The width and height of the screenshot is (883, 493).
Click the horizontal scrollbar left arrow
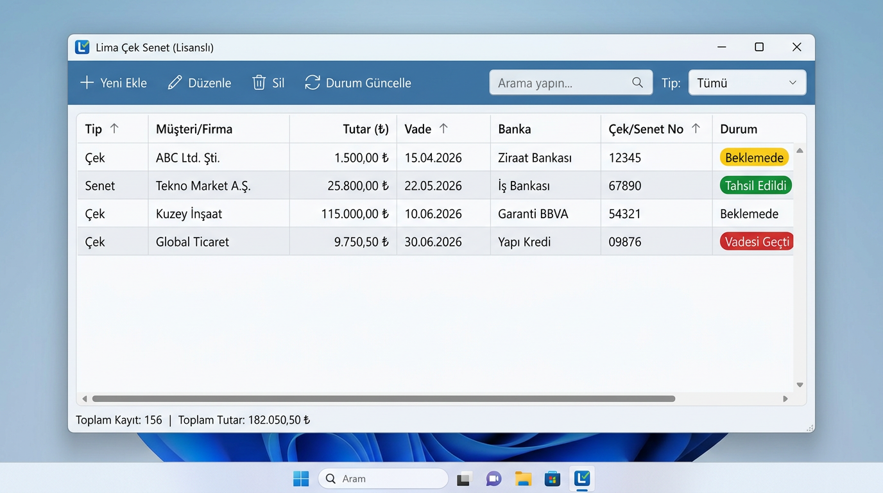(84, 399)
